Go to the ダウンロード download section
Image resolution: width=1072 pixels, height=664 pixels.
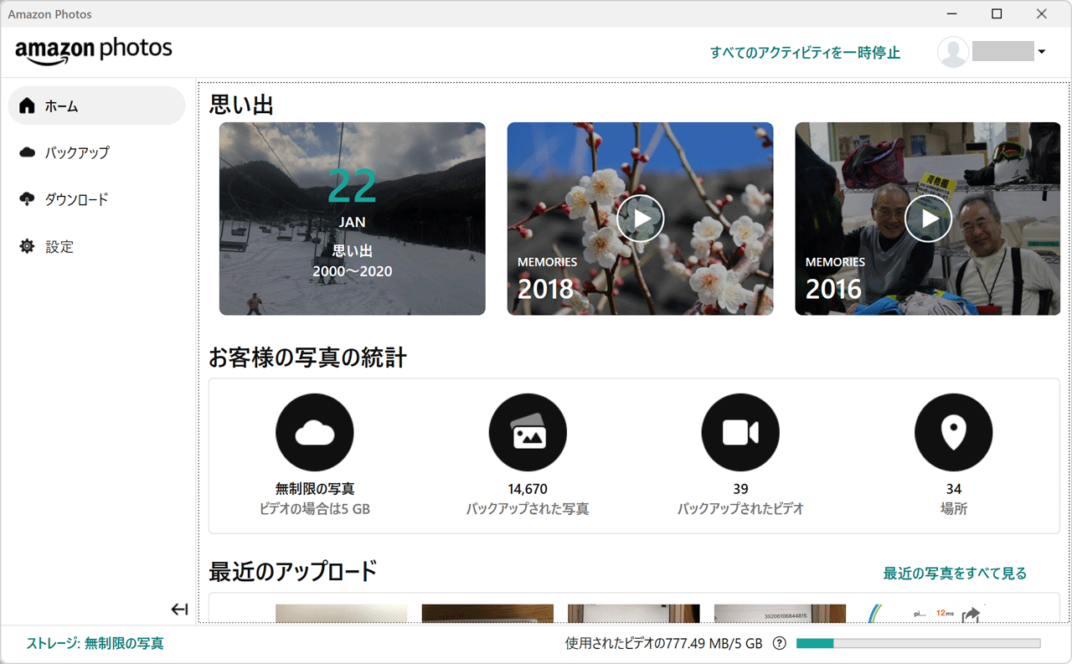coord(96,199)
